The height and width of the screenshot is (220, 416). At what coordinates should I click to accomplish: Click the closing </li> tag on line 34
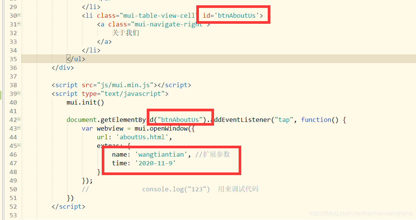coord(91,50)
